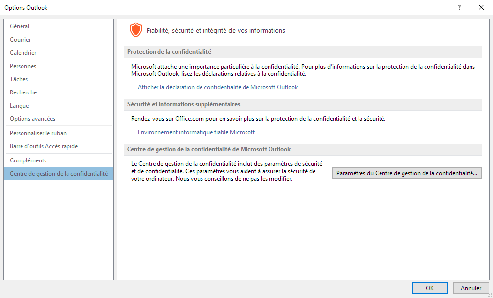Viewport: 493px width, 298px height.
Task: Cancel the dialog with Annuler
Action: pyautogui.click(x=471, y=288)
